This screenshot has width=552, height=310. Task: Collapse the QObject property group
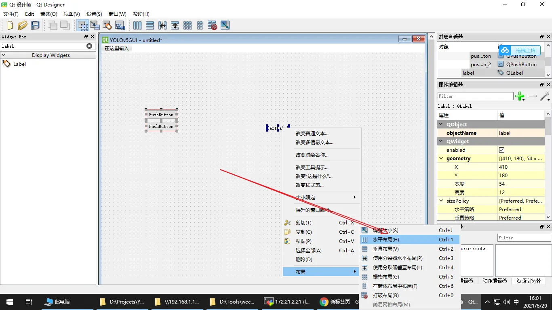pyautogui.click(x=441, y=124)
